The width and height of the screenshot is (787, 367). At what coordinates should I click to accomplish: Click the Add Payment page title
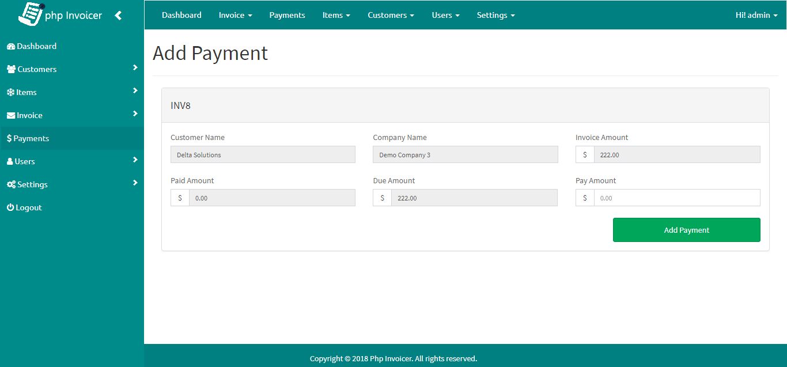[210, 53]
